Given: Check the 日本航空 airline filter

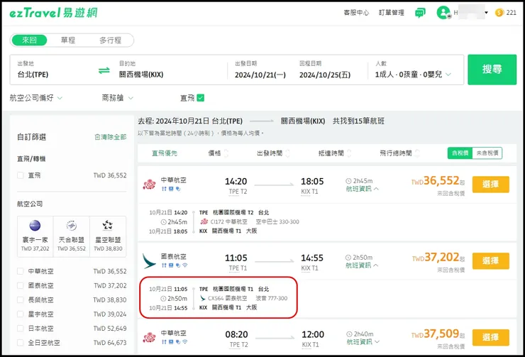Looking at the screenshot, I should tap(21, 329).
